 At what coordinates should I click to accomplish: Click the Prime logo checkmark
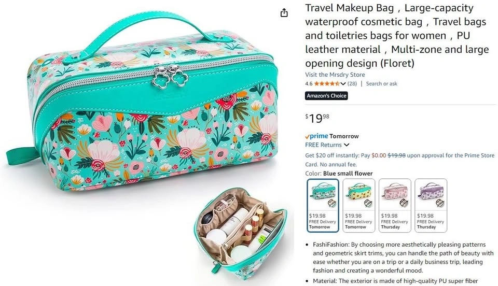[x=307, y=137]
